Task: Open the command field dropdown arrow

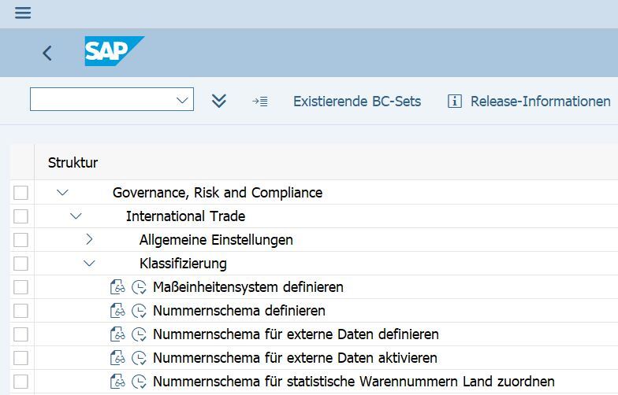Action: [x=183, y=100]
